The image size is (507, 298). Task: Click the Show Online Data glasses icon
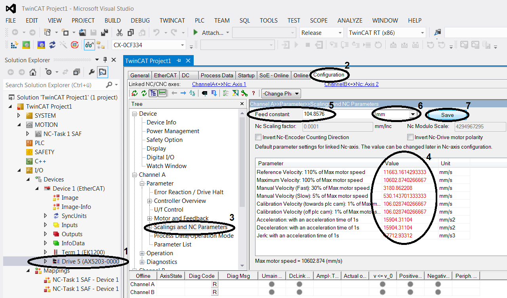(90, 45)
